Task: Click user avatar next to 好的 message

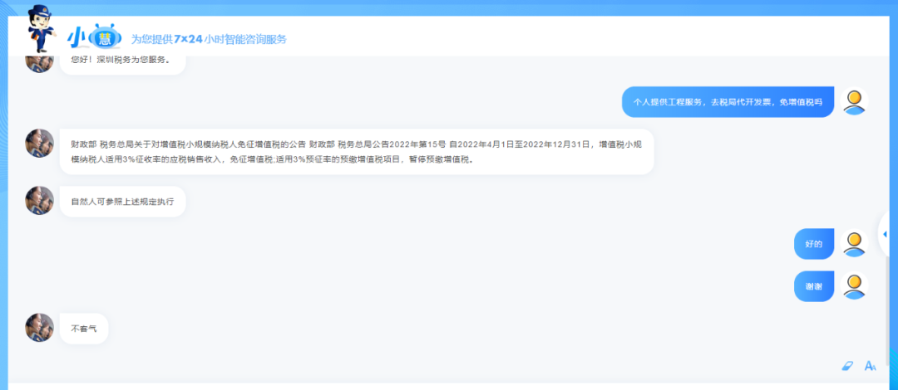Action: point(855,244)
